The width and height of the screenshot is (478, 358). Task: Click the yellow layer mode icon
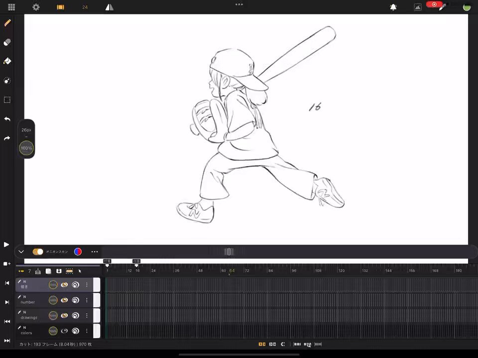21,271
